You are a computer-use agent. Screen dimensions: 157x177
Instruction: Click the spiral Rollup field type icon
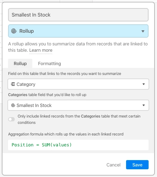tap(14, 31)
